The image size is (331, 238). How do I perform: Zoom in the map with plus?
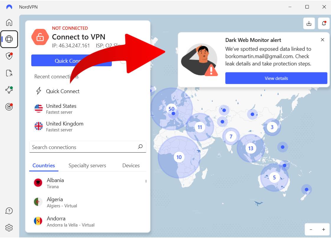pos(323,229)
